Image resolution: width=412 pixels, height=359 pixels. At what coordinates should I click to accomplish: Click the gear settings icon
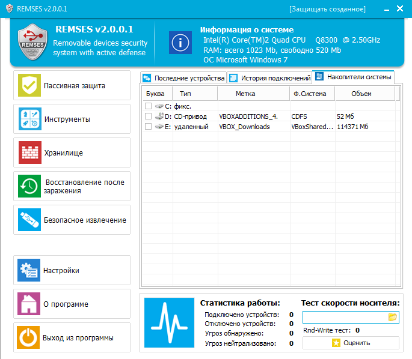click(x=29, y=270)
